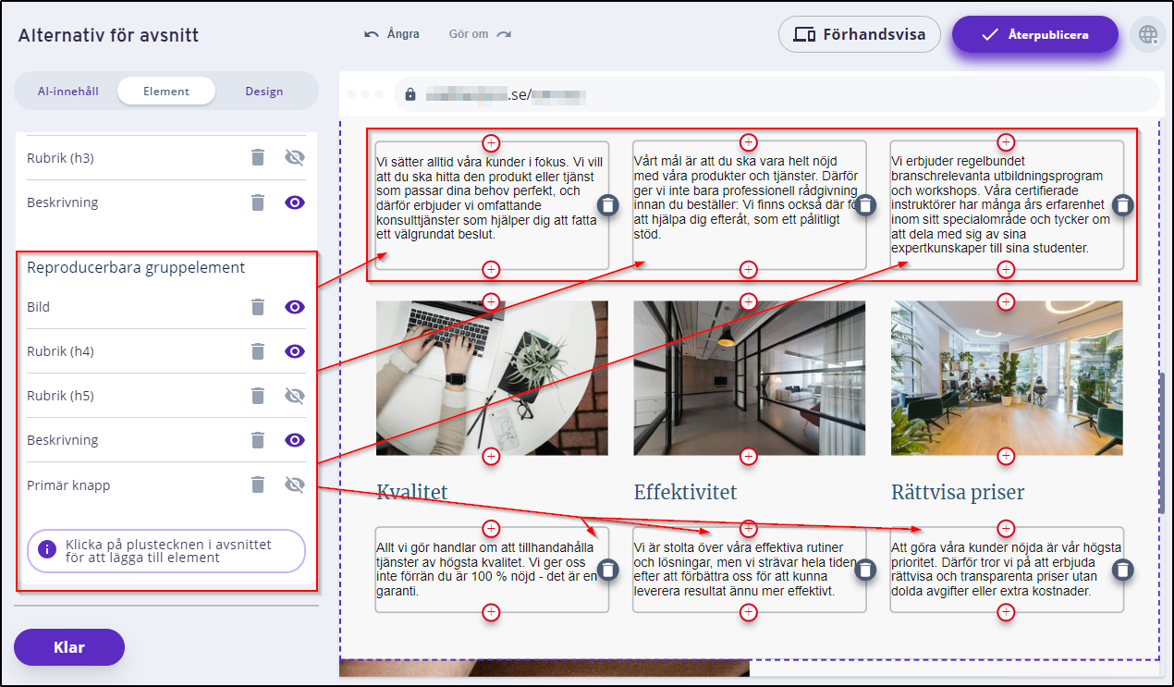This screenshot has width=1174, height=687.
Task: Click the Ångra undo arrow
Action: click(372, 34)
